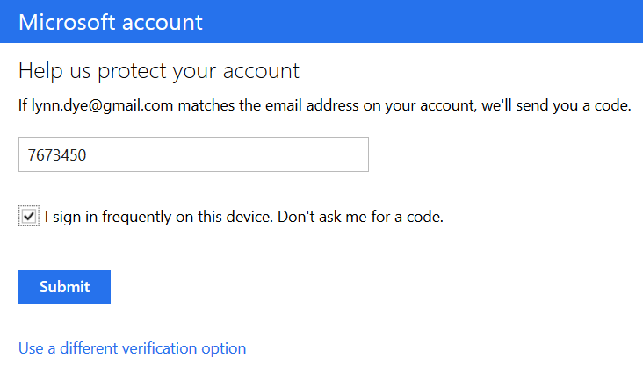Image resolution: width=643 pixels, height=365 pixels.
Task: Click the Submit button
Action: 64,287
